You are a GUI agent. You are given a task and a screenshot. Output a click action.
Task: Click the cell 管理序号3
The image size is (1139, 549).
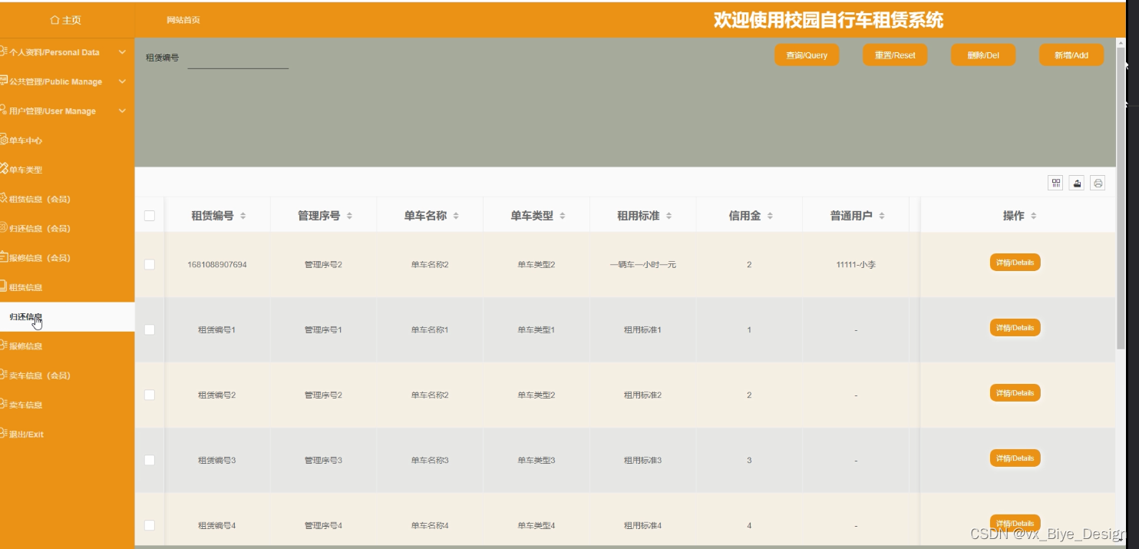pyautogui.click(x=323, y=460)
